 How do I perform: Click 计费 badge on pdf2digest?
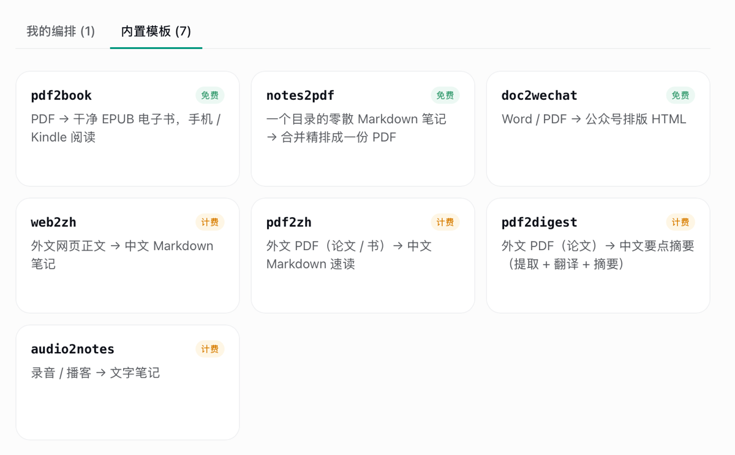680,223
